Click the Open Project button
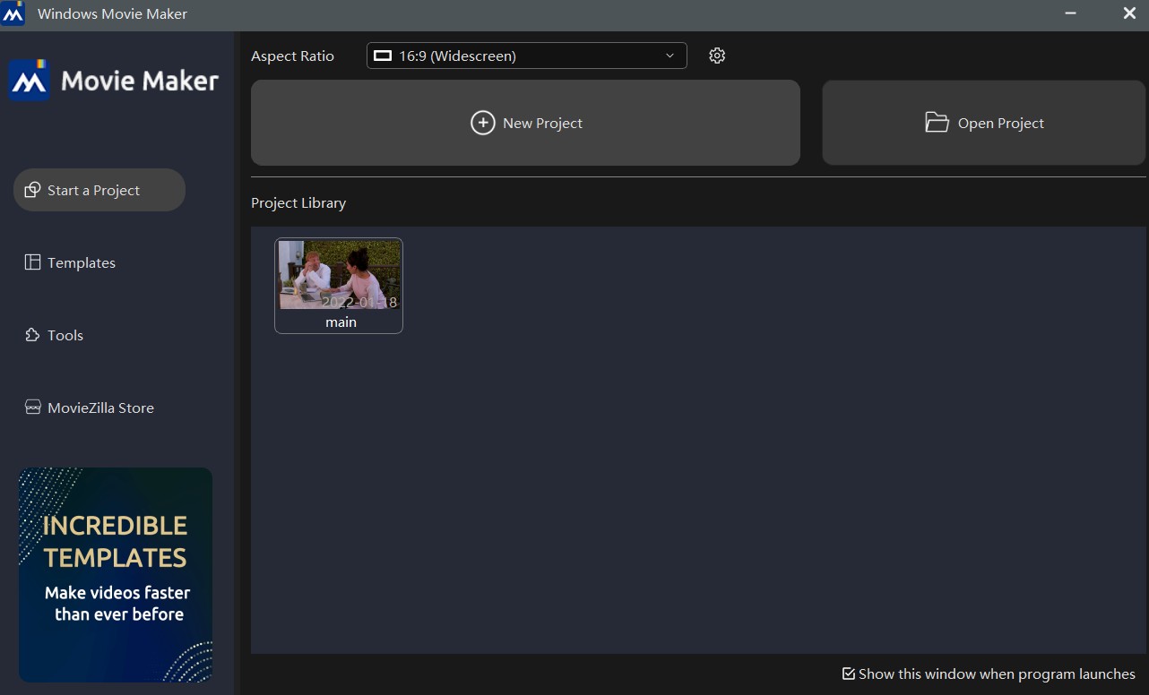1149x695 pixels. click(984, 123)
